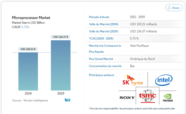Click the TSMC logo
Image resolution: width=186 pixels, height=114 pixels.
[x=147, y=96]
